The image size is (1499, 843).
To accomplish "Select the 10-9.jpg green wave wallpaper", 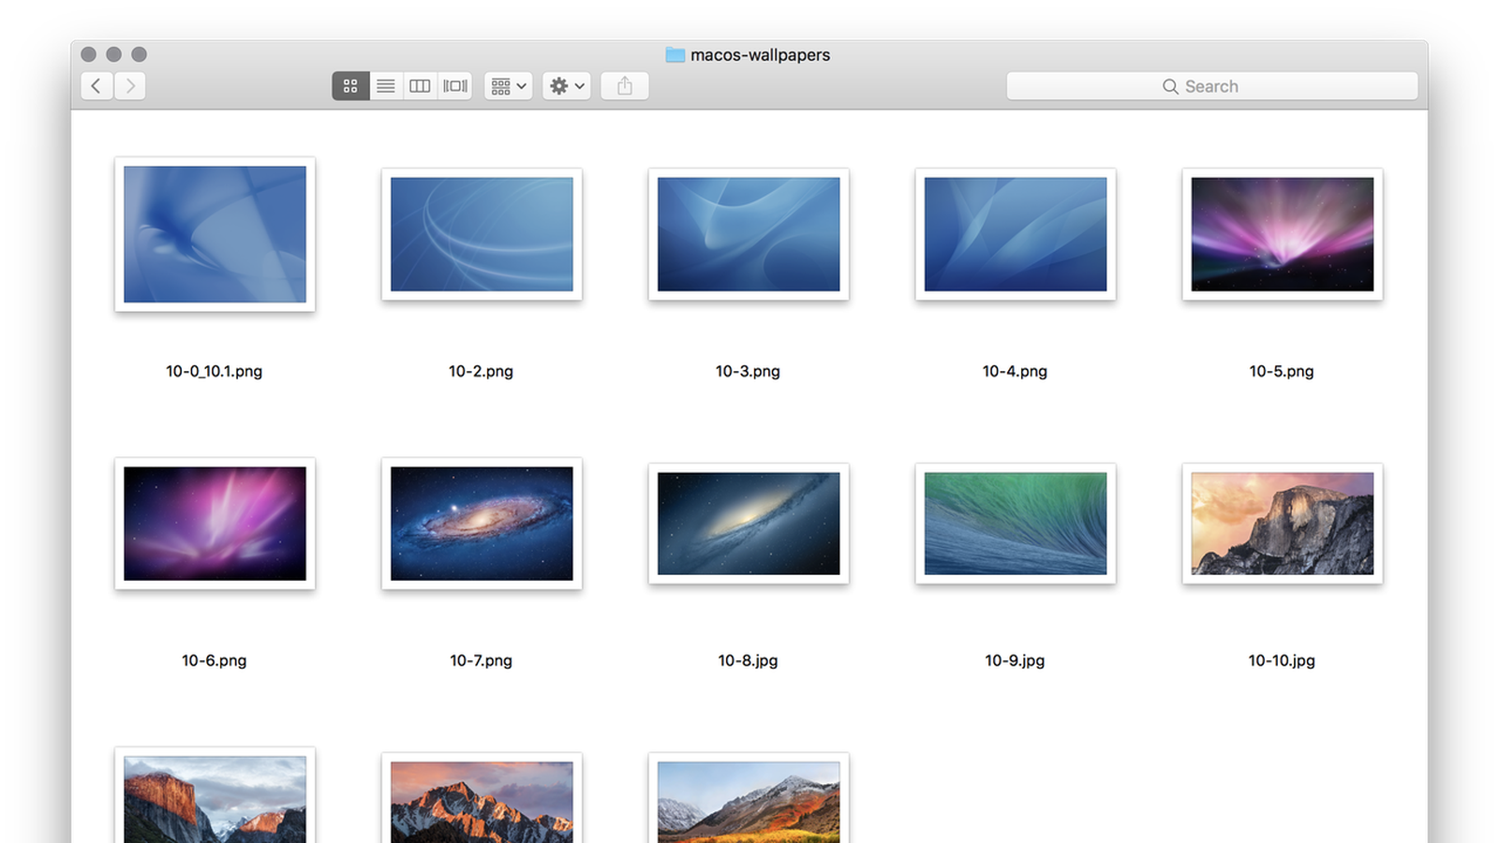I will pyautogui.click(x=1015, y=524).
